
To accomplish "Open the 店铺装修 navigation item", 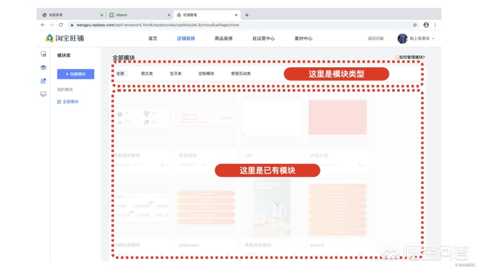I will pos(186,38).
